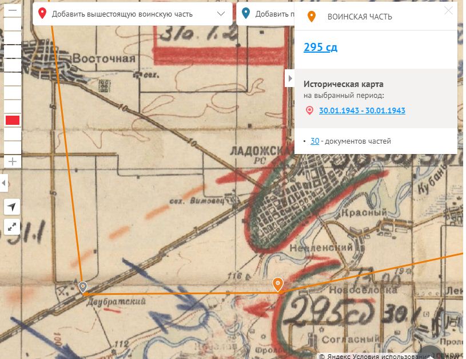Expand the Добавить вышестоящую воинскую часть chevron
This screenshot has width=466, height=359.
(221, 14)
